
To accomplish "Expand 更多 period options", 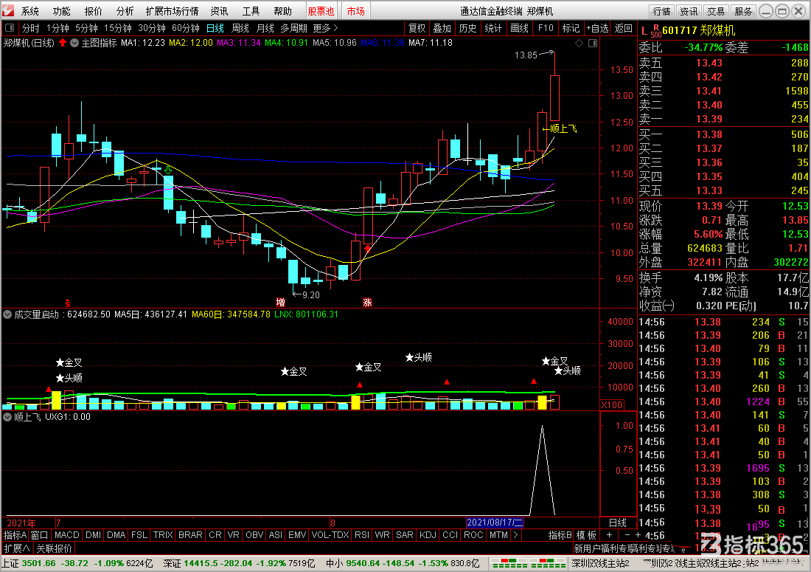I will click(325, 28).
